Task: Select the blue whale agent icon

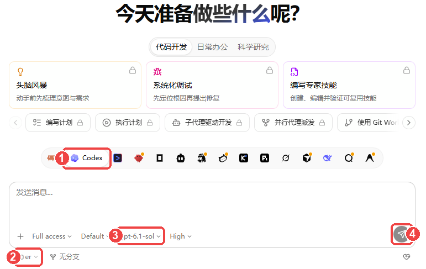Action: pyautogui.click(x=328, y=158)
